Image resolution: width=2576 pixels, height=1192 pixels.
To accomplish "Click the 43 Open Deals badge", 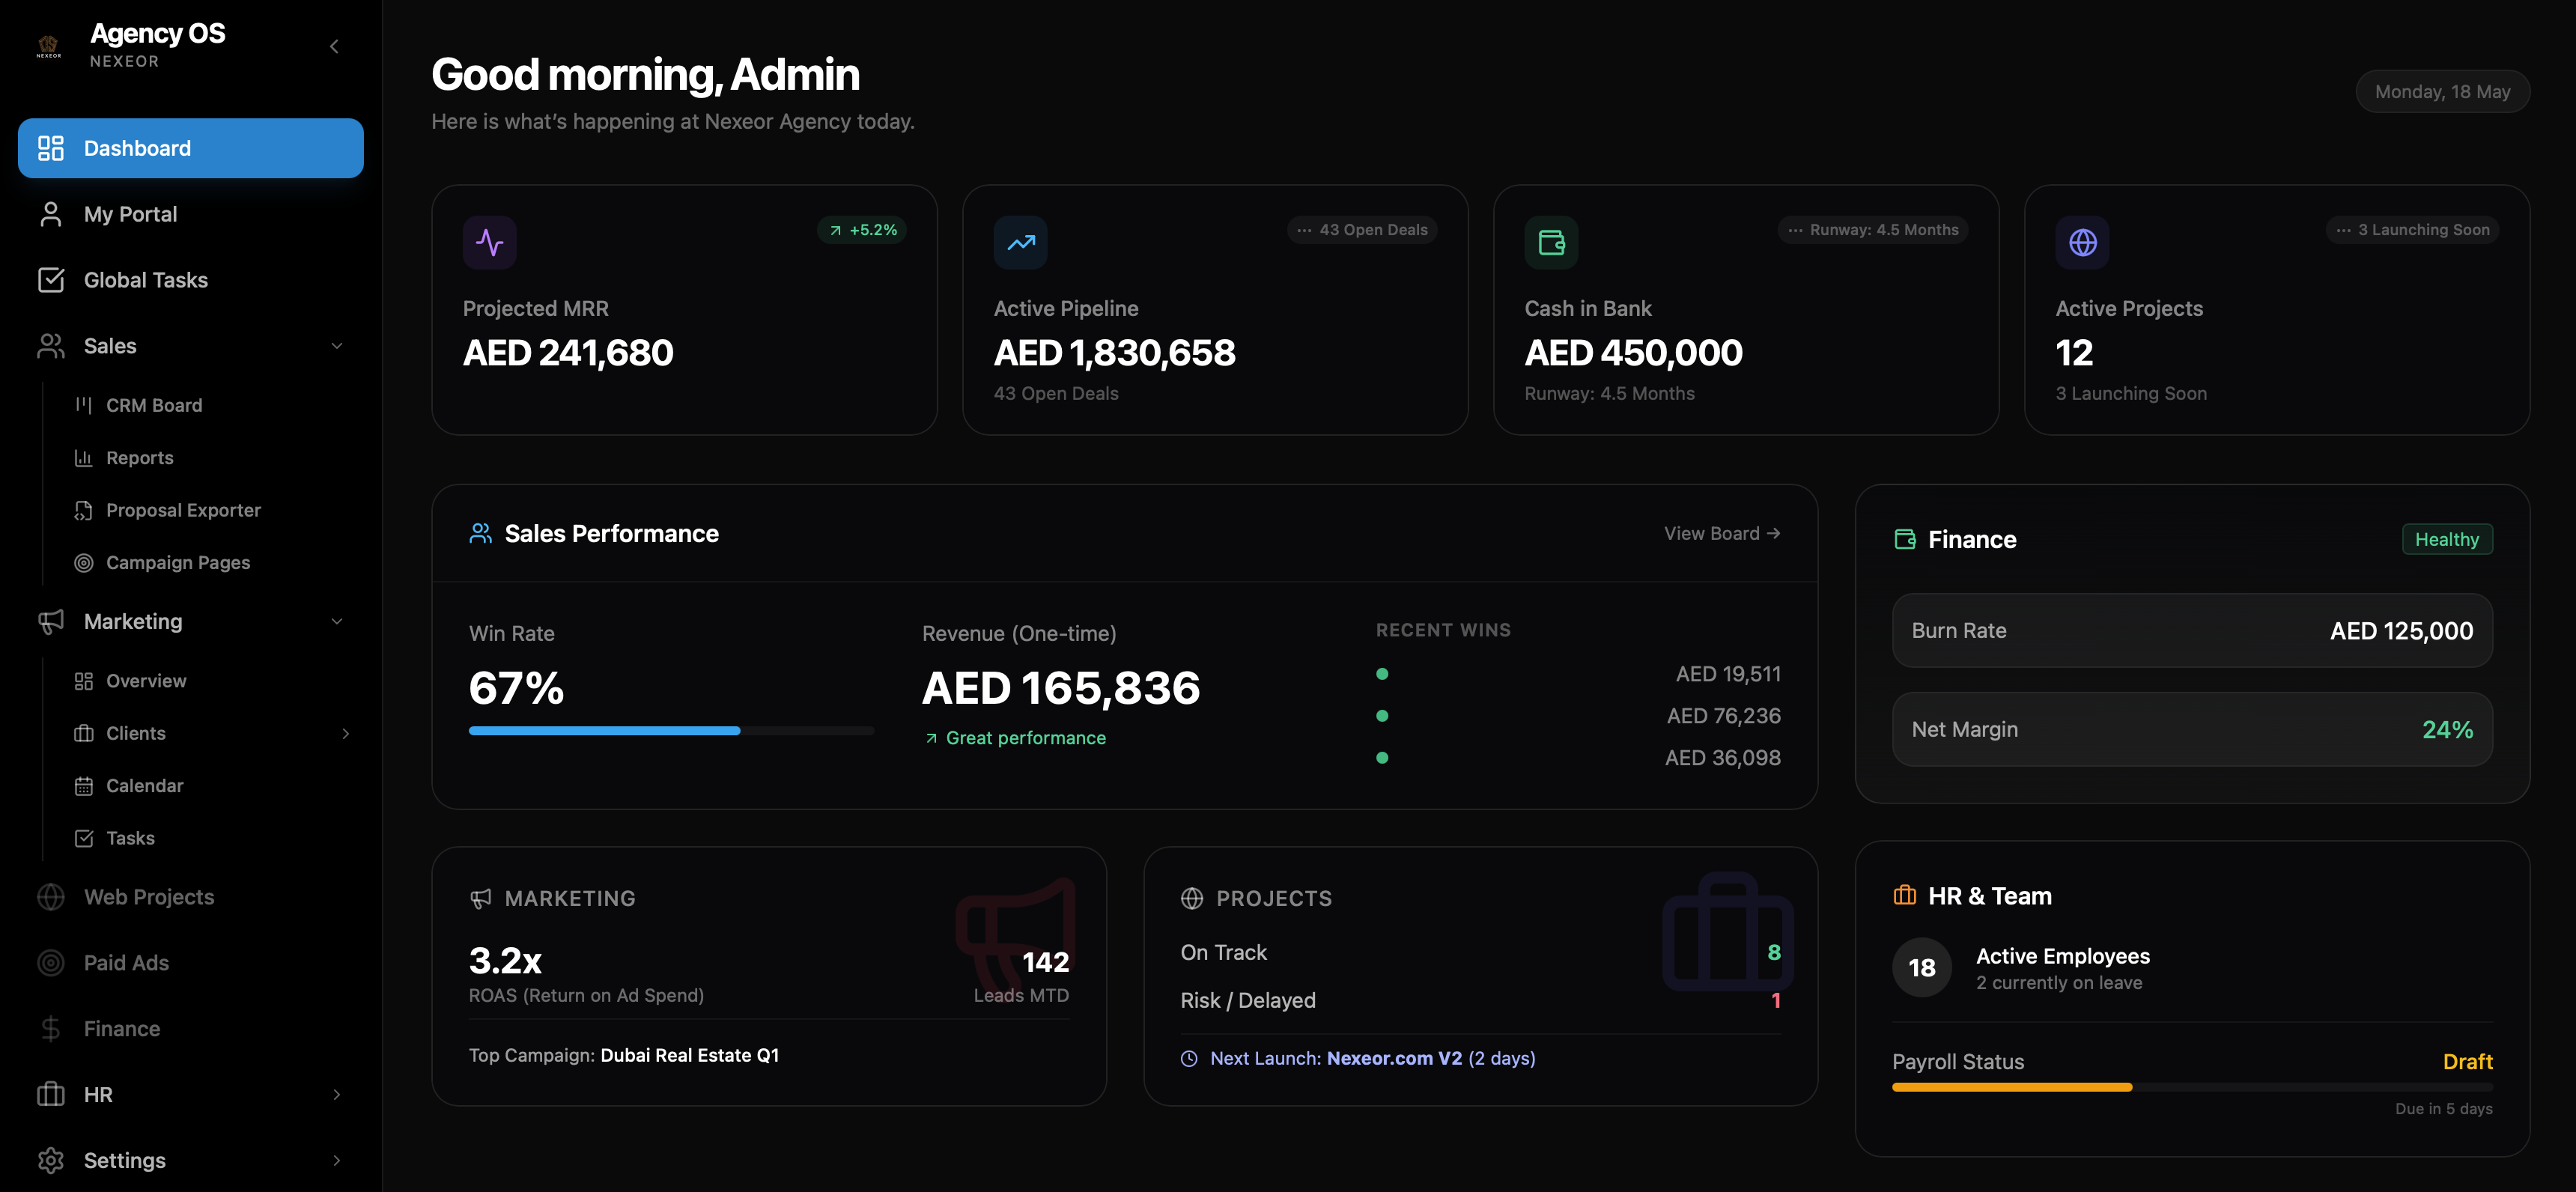I will pos(1362,230).
